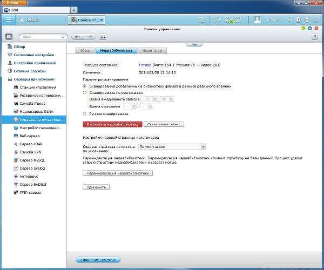
Task: Open Медиасервер DLNA in sidebar
Action: coord(33,111)
